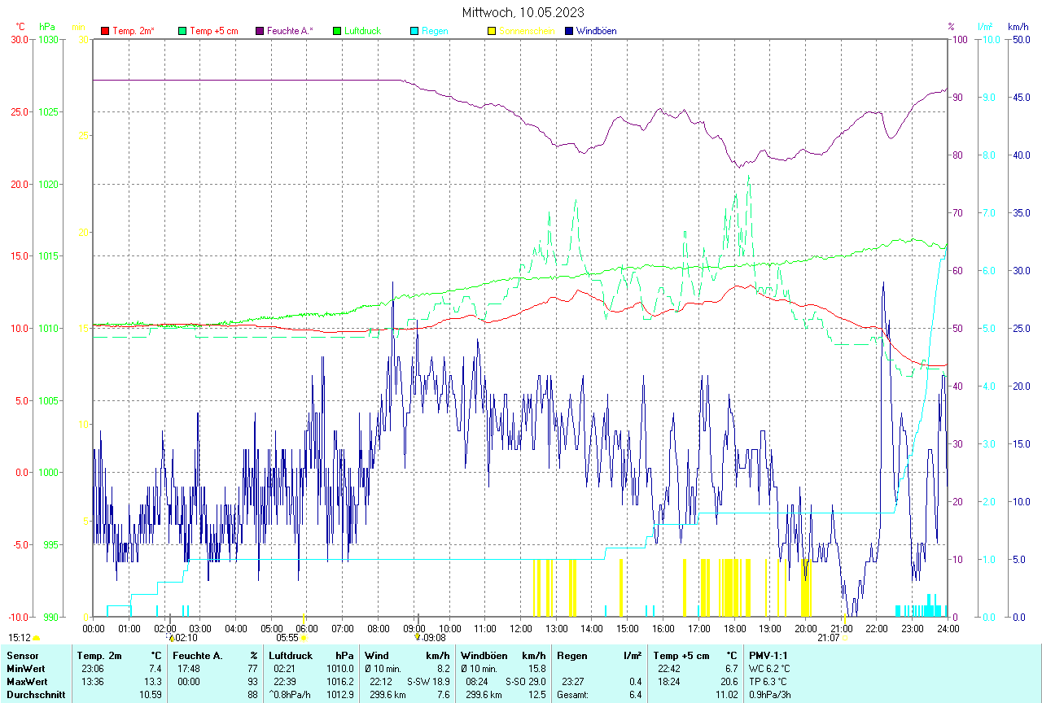Click the WC 6.2 °C value

(769, 669)
